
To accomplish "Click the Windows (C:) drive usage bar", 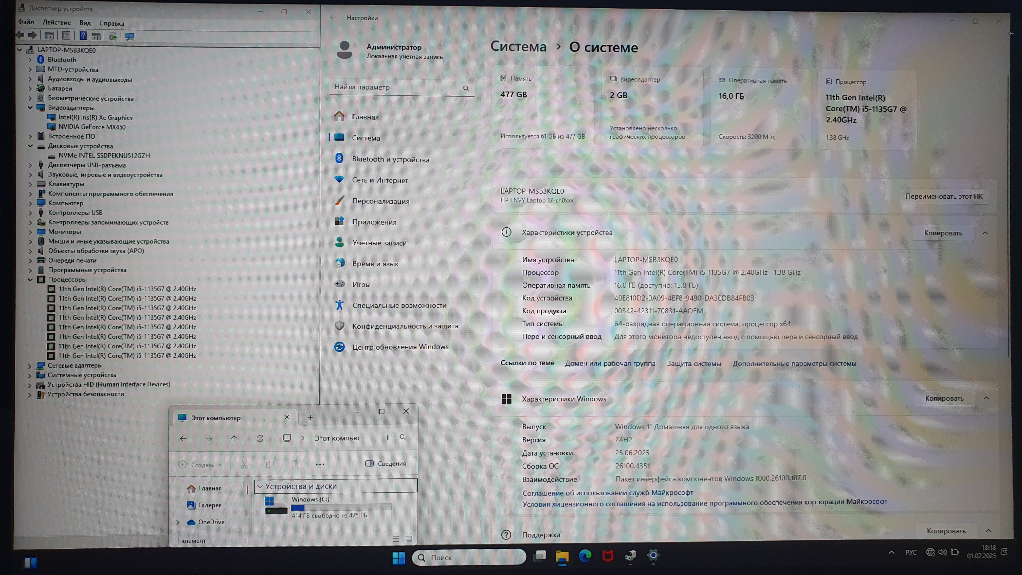I will click(341, 507).
